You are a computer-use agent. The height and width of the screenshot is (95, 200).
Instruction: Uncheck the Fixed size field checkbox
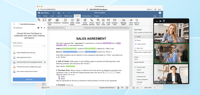coord(135,67)
